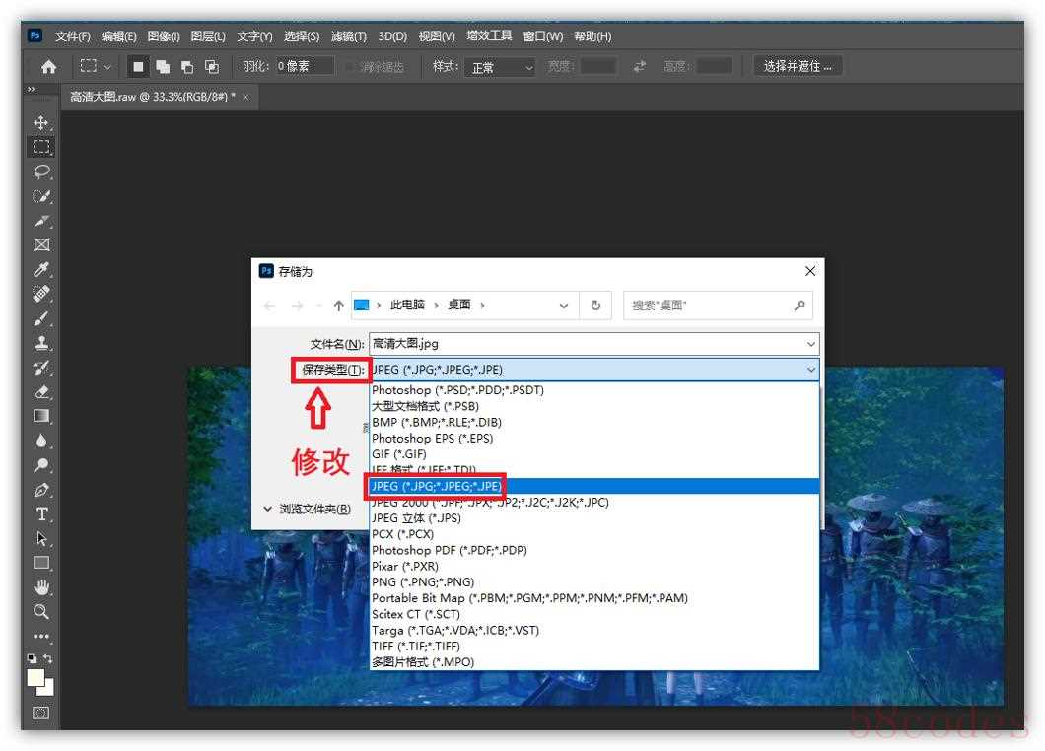Image resolution: width=1045 pixels, height=751 pixels.
Task: Swap foreground and background colors
Action: point(48,658)
